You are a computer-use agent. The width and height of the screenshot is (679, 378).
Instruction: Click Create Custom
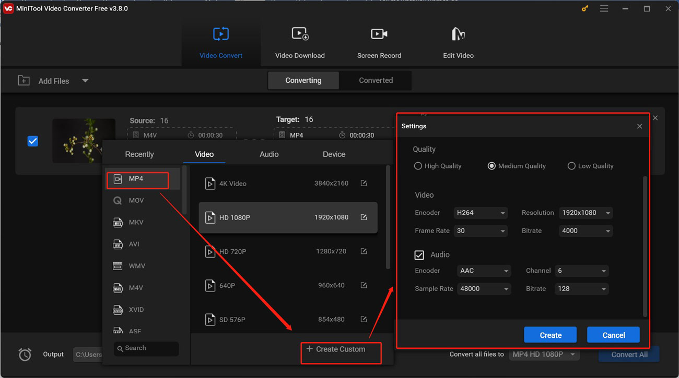(336, 349)
